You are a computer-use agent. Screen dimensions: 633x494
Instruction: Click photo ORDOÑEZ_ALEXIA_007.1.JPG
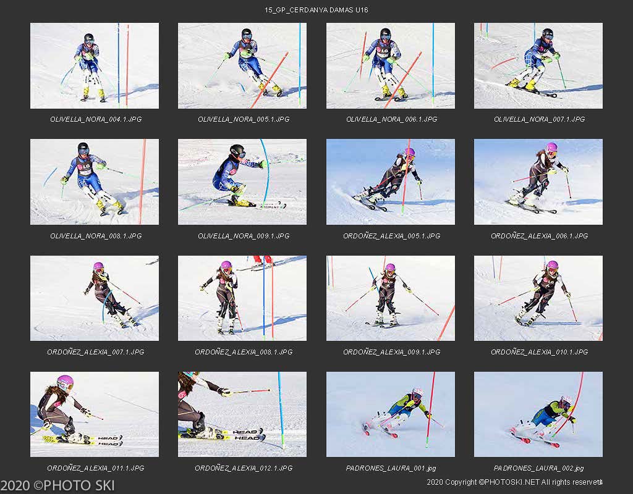(94, 298)
